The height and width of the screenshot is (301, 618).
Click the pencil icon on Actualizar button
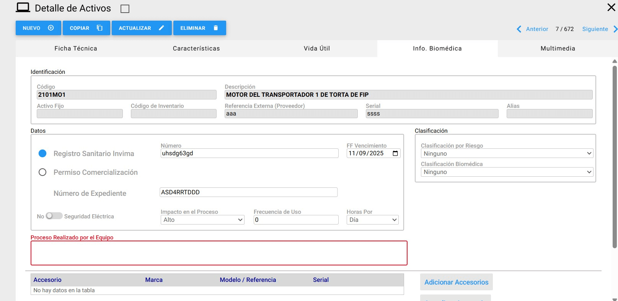tap(161, 28)
